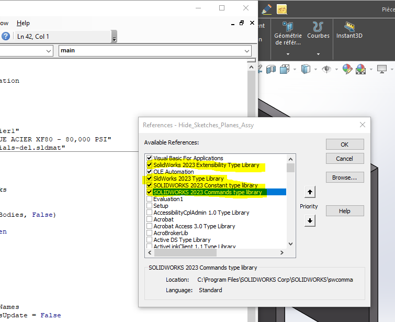Check AccessibilityCplAdmin 1.0 Type Library box
The image size is (395, 322).
click(x=150, y=213)
